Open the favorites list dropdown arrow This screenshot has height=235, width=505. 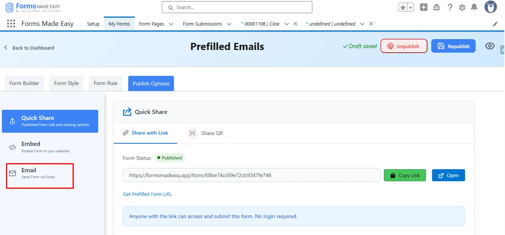(411, 7)
